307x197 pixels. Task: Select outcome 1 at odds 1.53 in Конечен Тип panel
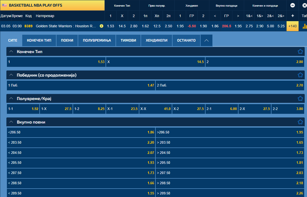tap(56, 62)
